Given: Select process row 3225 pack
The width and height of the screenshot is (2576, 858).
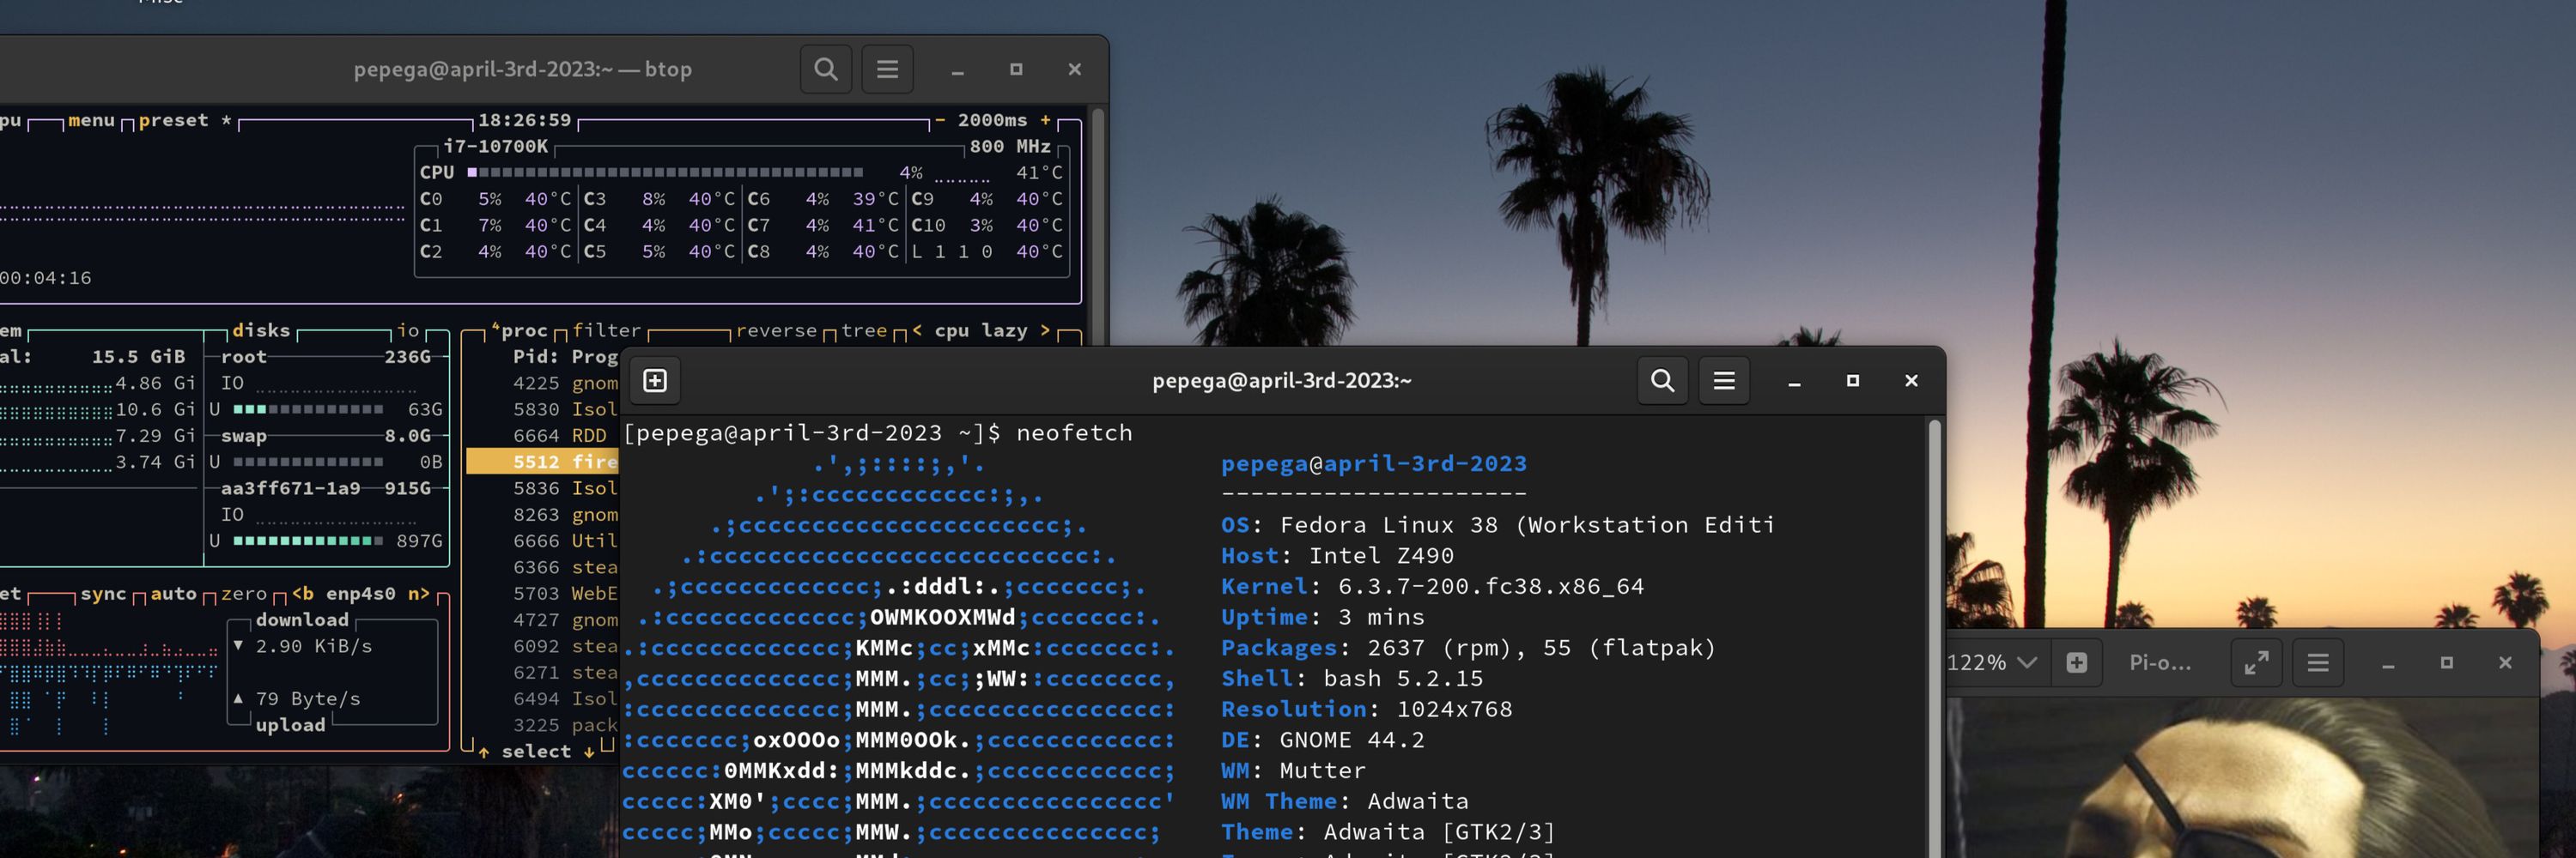Looking at the screenshot, I should point(543,725).
